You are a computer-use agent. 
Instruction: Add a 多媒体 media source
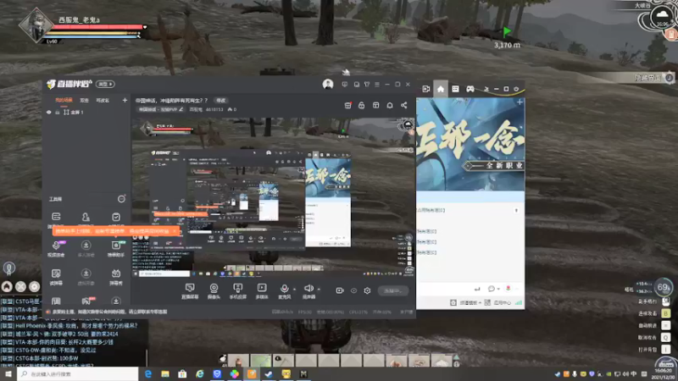[x=262, y=291]
